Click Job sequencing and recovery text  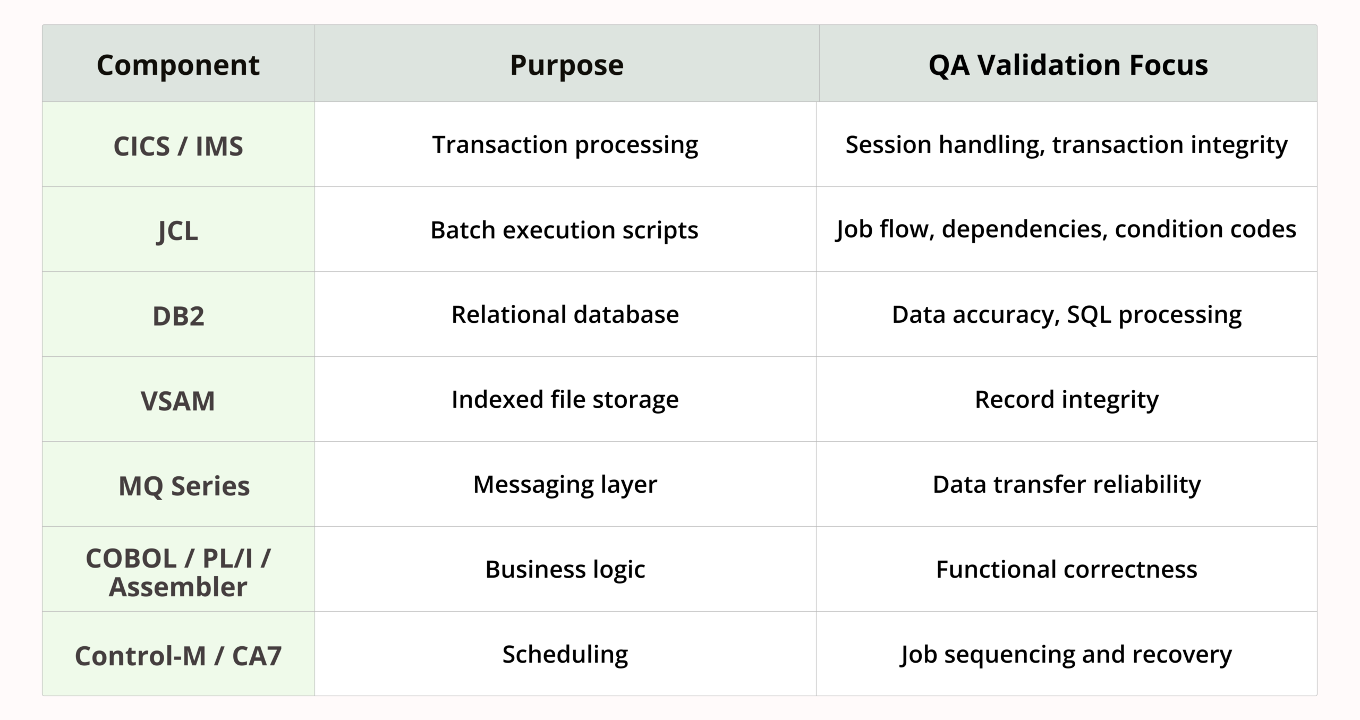pos(1066,655)
